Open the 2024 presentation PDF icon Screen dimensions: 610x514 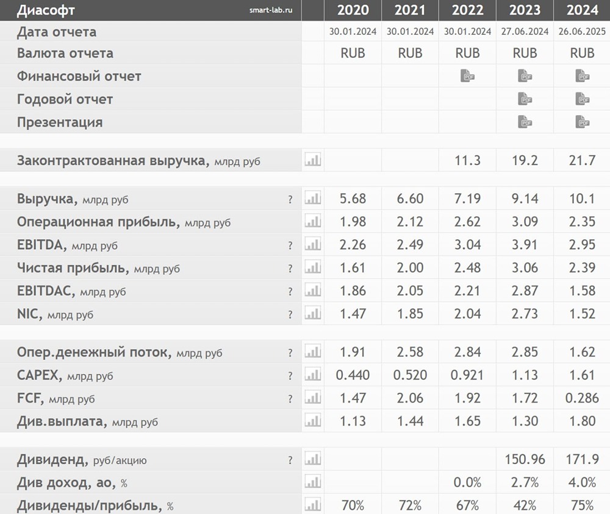tap(582, 122)
